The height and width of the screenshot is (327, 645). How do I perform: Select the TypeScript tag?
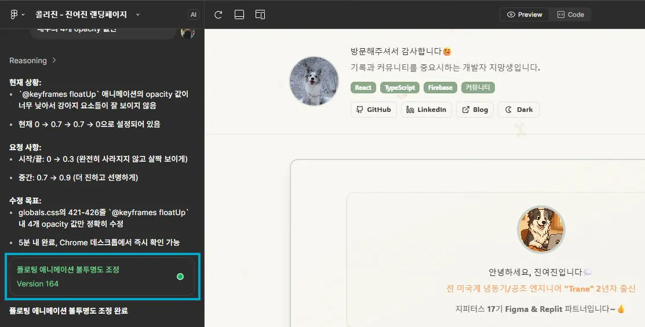click(400, 88)
